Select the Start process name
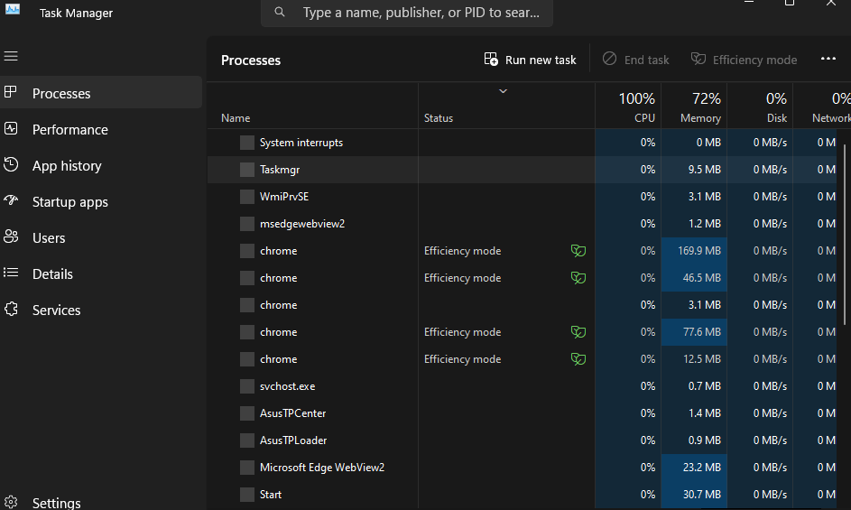 [270, 495]
